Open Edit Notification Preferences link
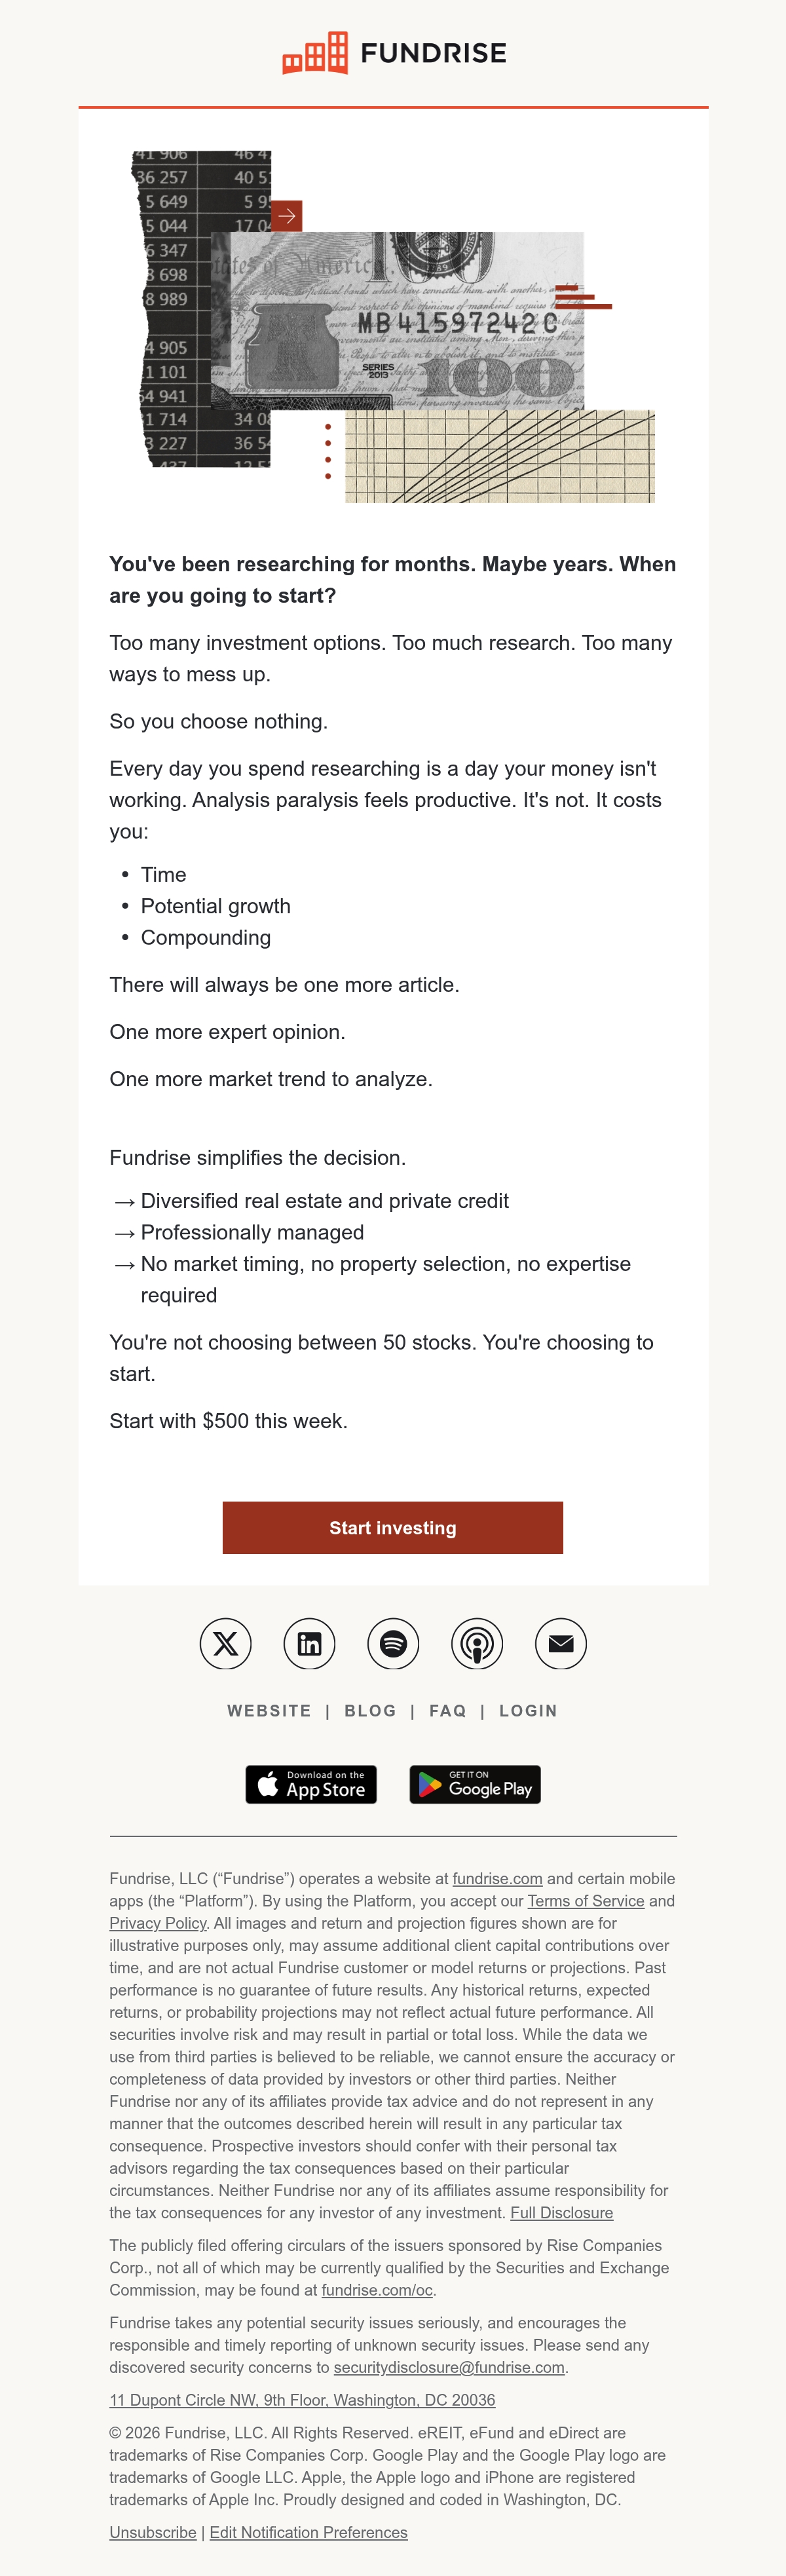Image resolution: width=786 pixels, height=2576 pixels. (308, 2532)
